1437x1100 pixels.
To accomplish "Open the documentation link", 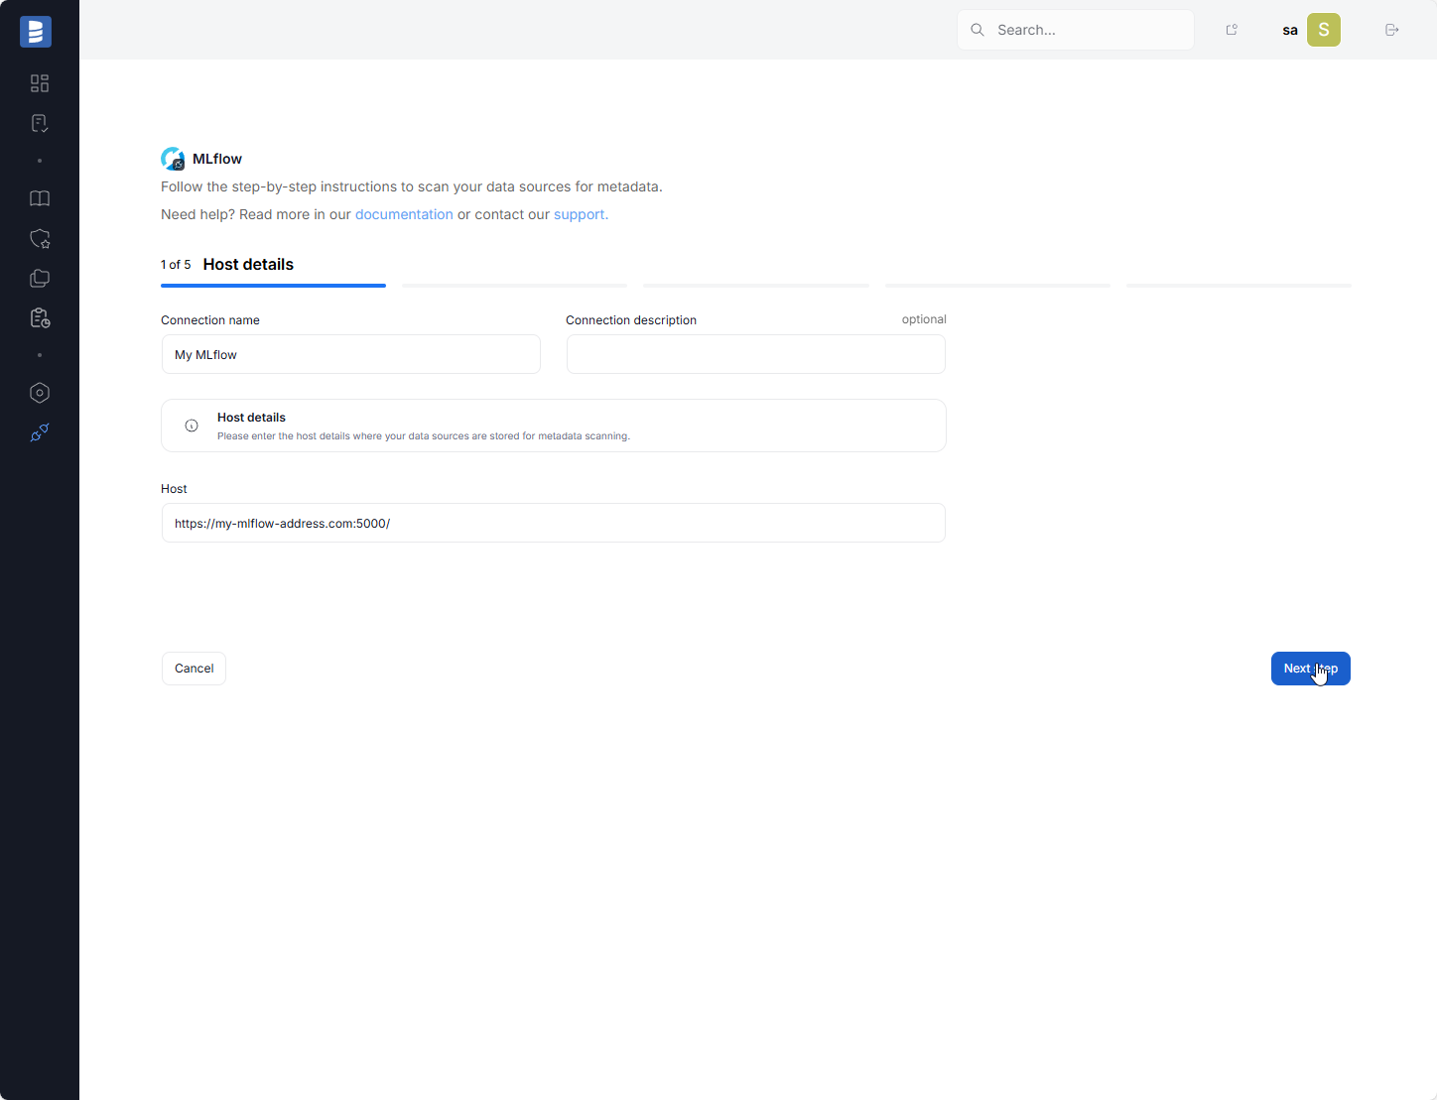I will [x=404, y=214].
